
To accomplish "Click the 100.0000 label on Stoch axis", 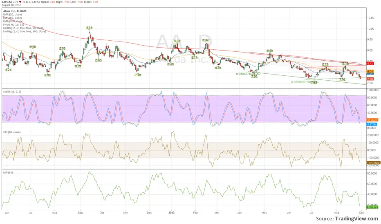I will (x=372, y=90).
